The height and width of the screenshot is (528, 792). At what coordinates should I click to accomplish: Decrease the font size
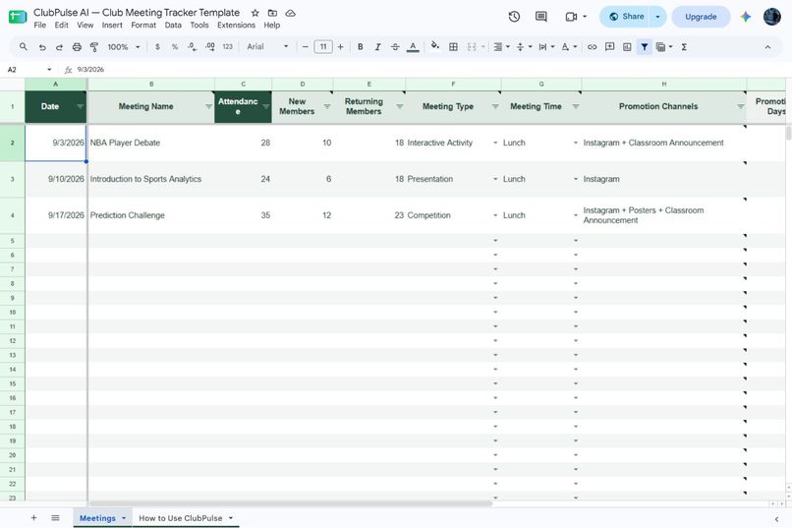pos(305,47)
